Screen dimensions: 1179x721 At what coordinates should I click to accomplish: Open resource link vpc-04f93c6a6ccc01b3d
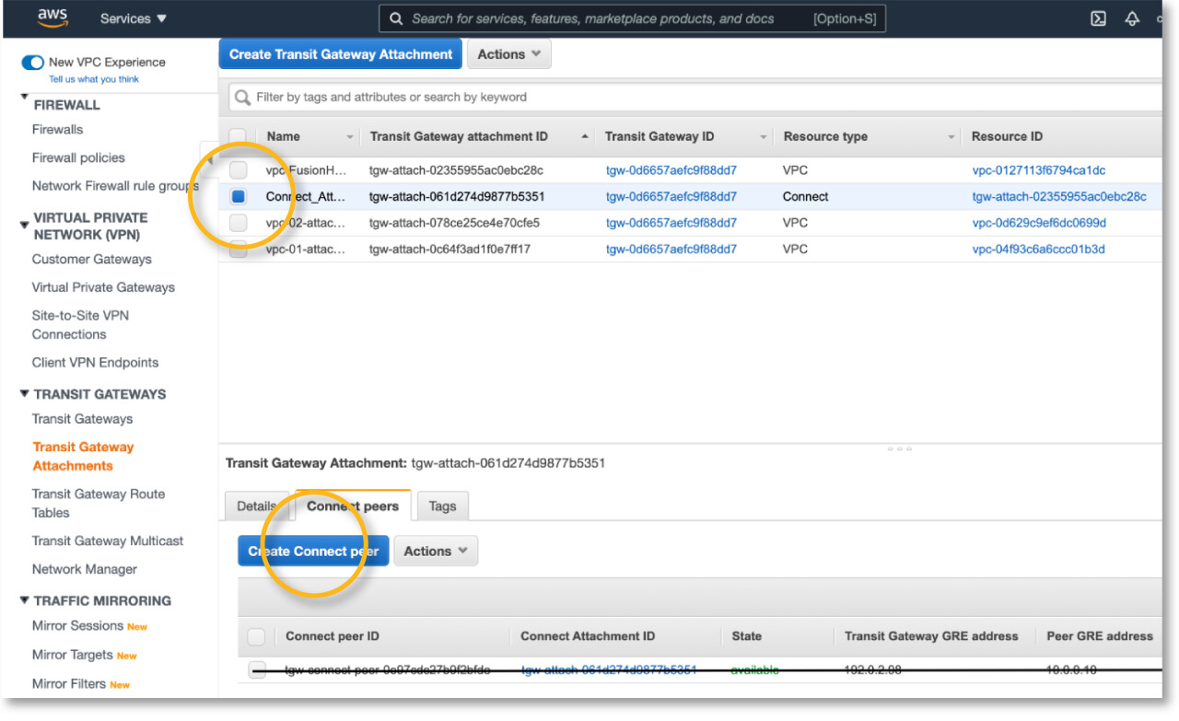tap(1039, 249)
